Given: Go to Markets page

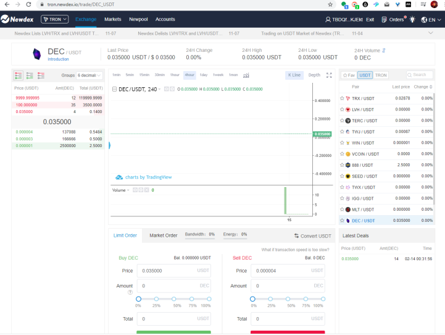Looking at the screenshot, I should [113, 19].
